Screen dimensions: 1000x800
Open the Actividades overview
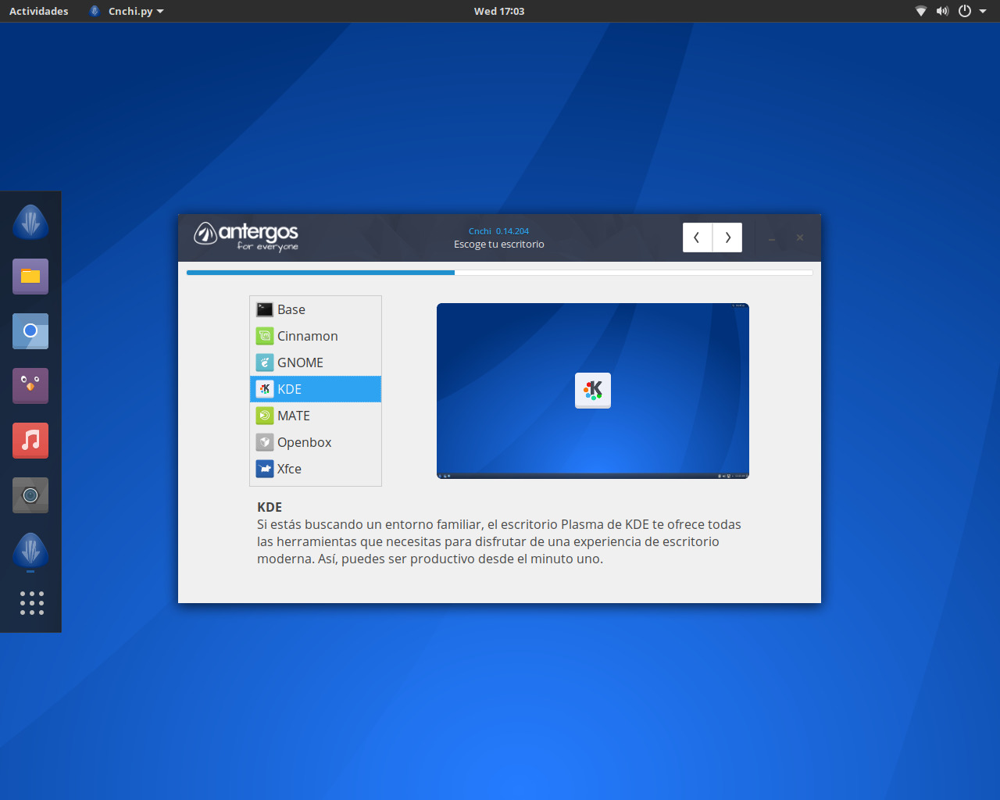[38, 11]
